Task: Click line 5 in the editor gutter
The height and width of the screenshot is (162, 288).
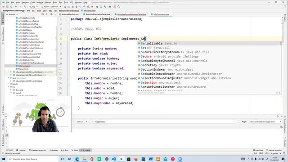Action: pos(61,39)
